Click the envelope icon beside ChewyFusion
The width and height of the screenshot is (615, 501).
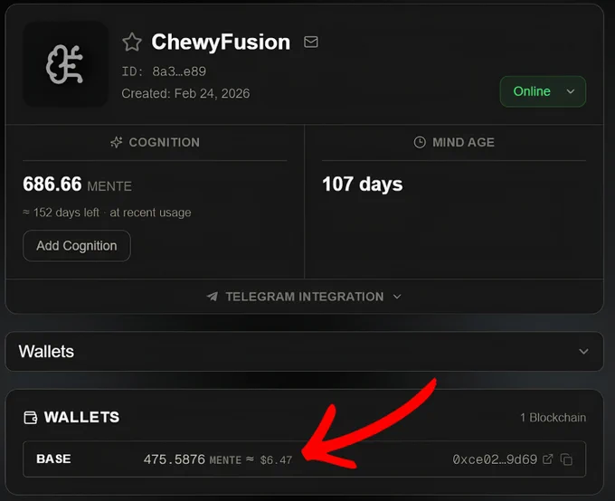point(310,42)
